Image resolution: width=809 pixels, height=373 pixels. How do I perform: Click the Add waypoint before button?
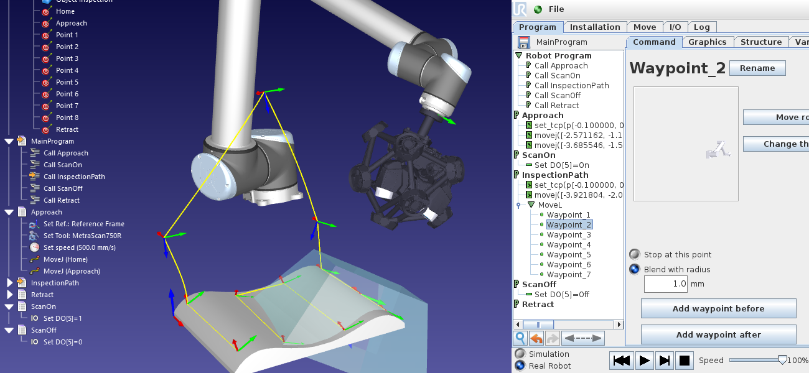pyautogui.click(x=718, y=308)
